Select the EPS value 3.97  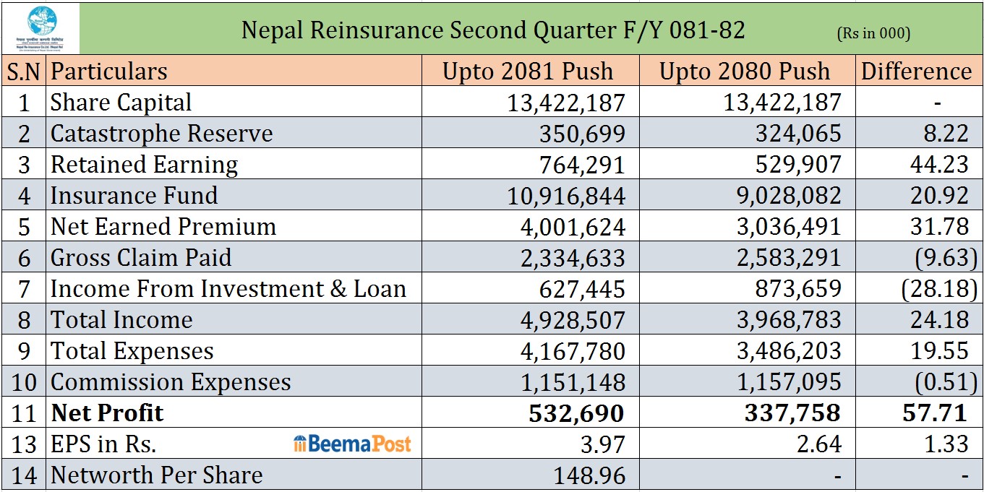click(x=602, y=444)
